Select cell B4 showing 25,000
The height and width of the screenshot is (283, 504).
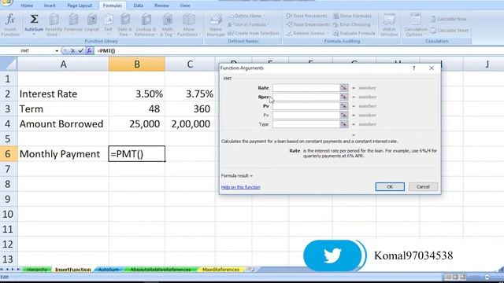tap(137, 124)
